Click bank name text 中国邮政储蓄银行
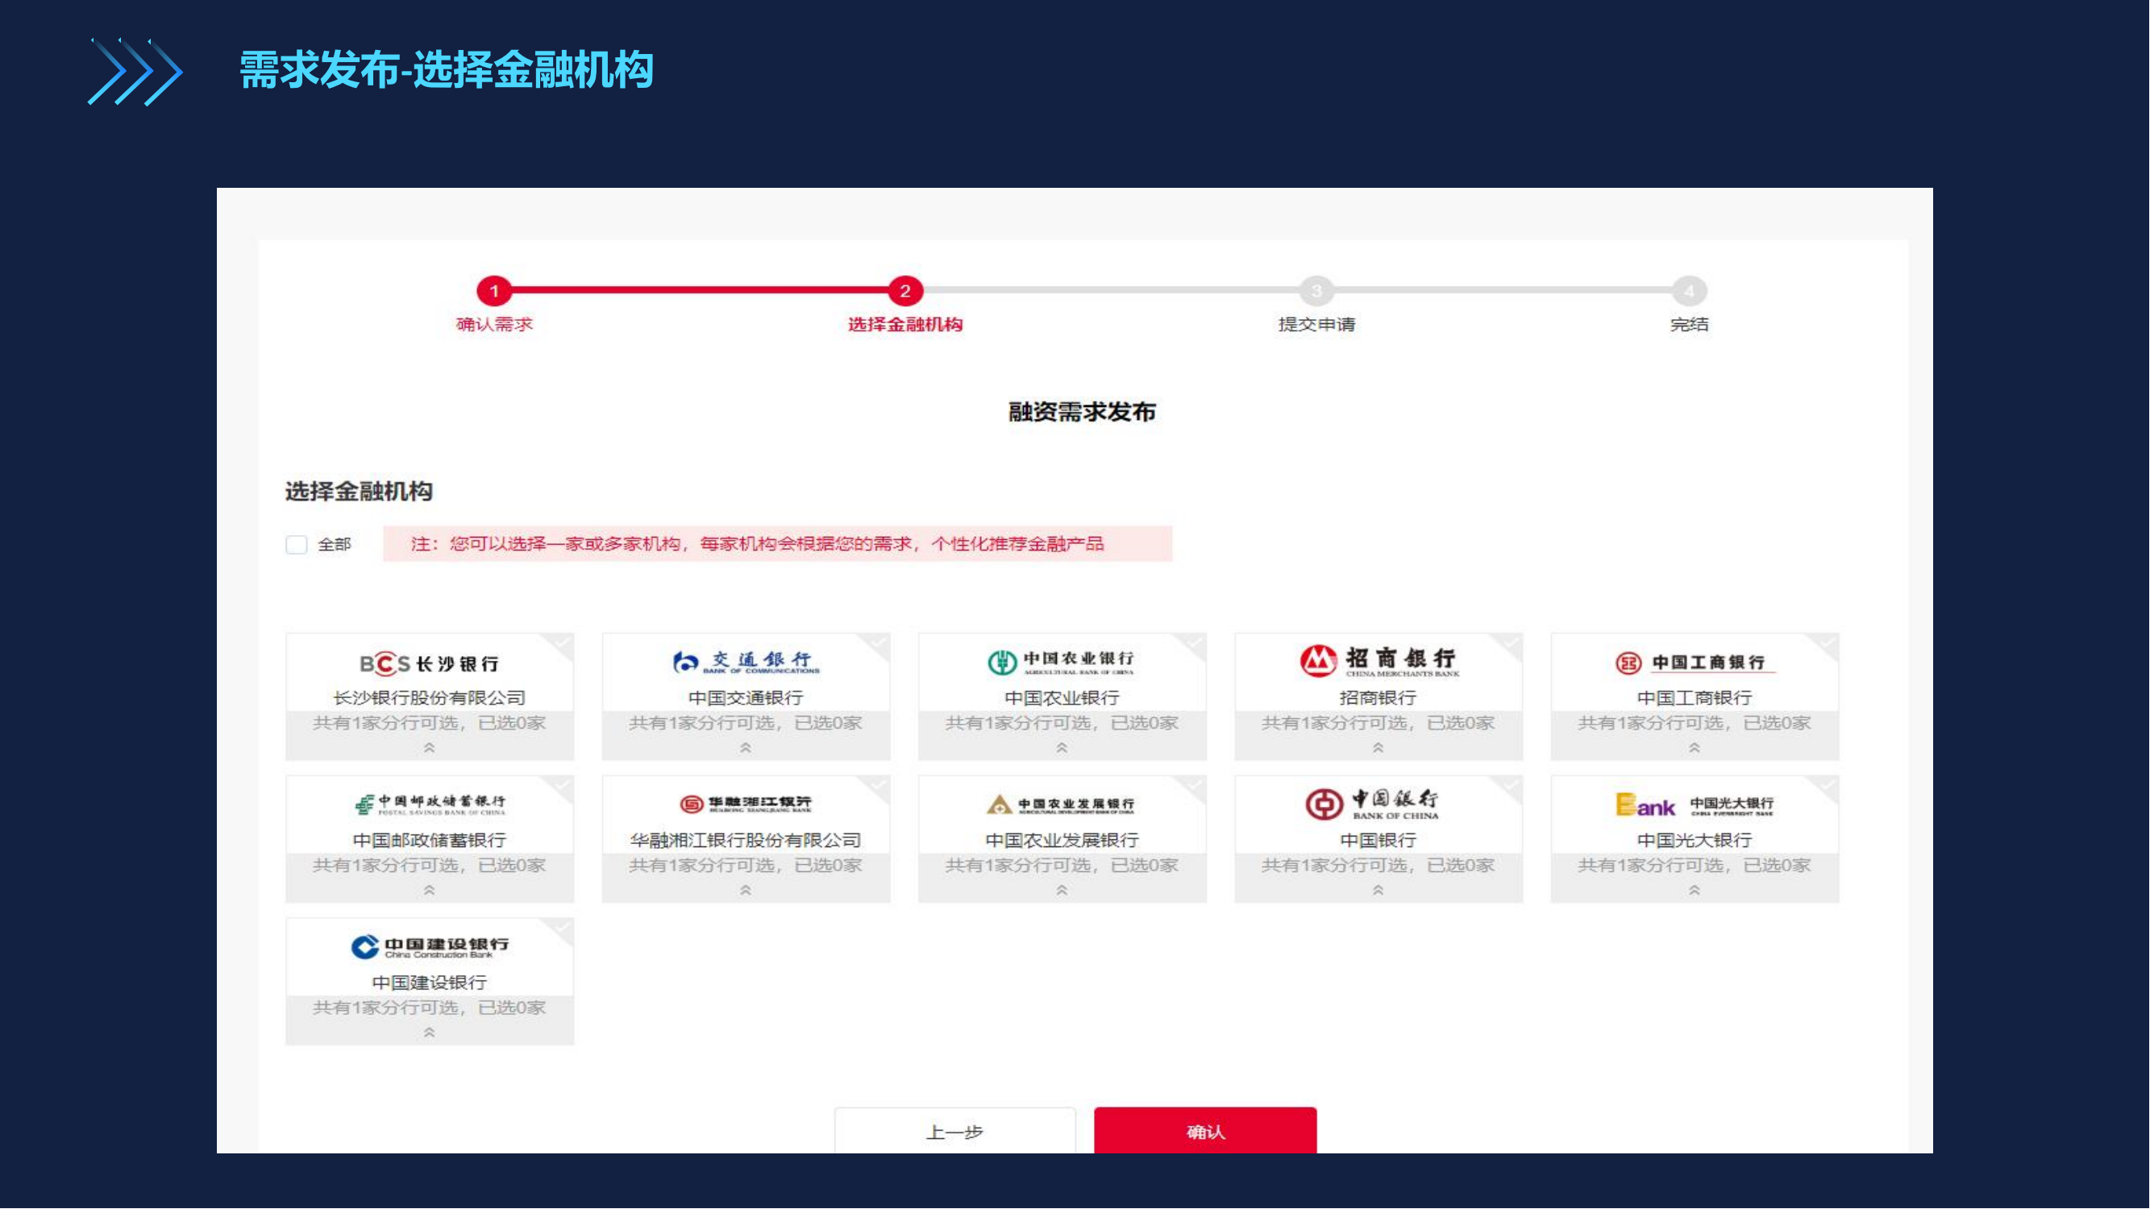Viewport: 2150px width, 1209px height. pyautogui.click(x=429, y=840)
